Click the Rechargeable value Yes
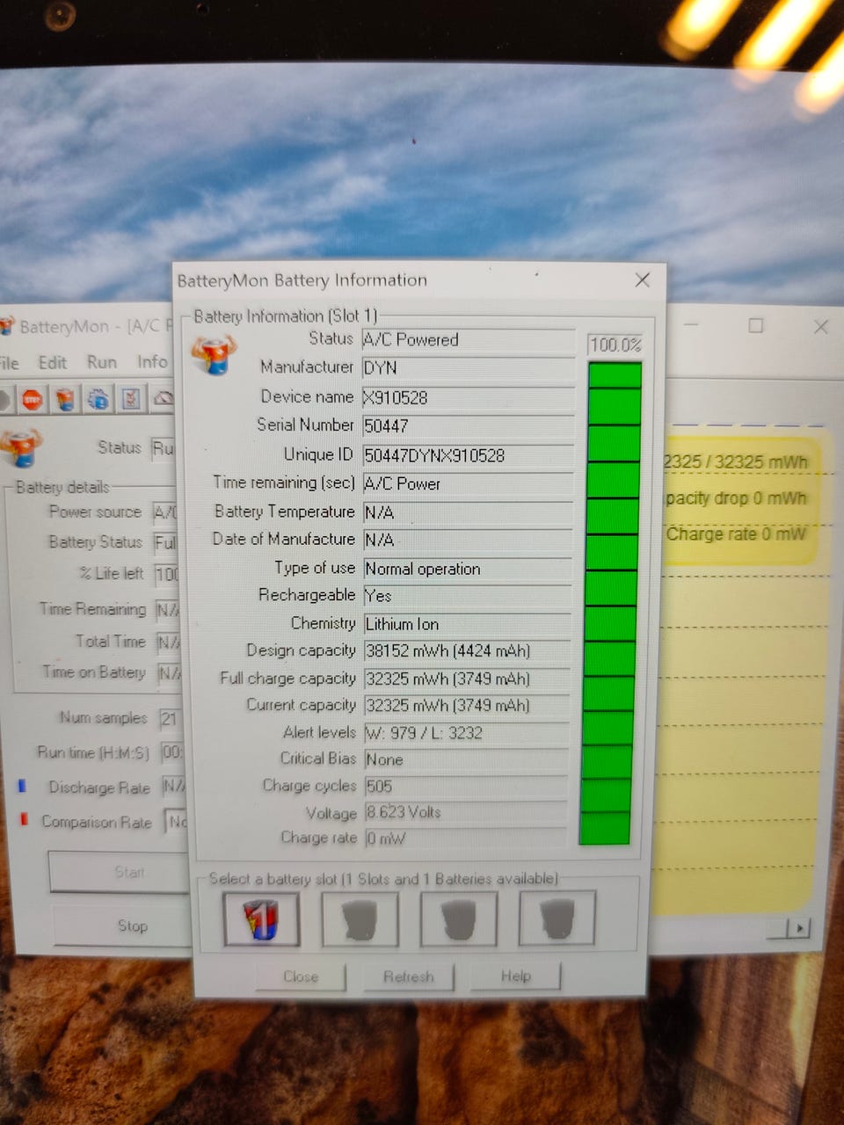The width and height of the screenshot is (844, 1125). tap(468, 596)
